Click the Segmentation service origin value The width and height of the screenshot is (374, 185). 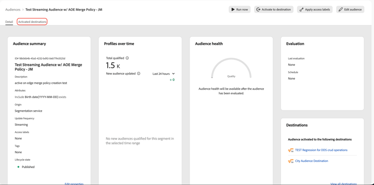coord(28,111)
